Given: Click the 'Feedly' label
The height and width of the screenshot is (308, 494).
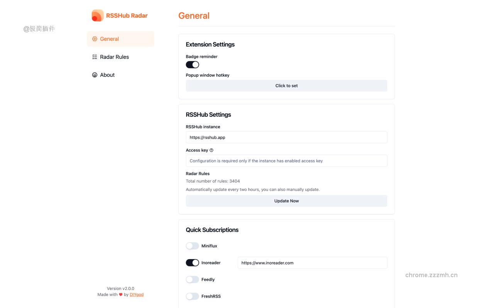Looking at the screenshot, I should (x=208, y=280).
